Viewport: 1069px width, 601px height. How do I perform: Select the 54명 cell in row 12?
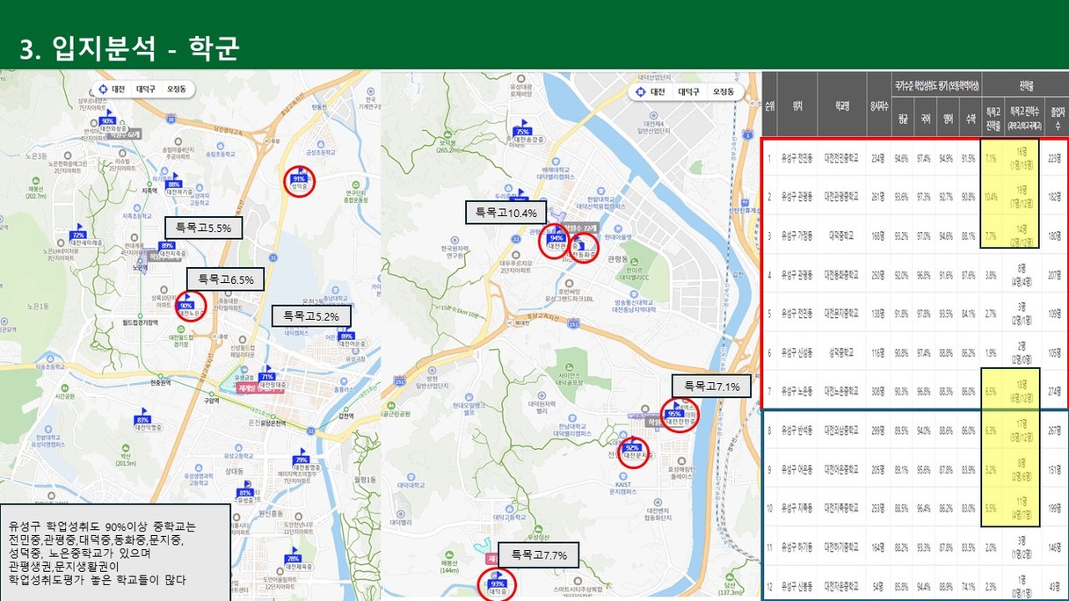pos(878,584)
